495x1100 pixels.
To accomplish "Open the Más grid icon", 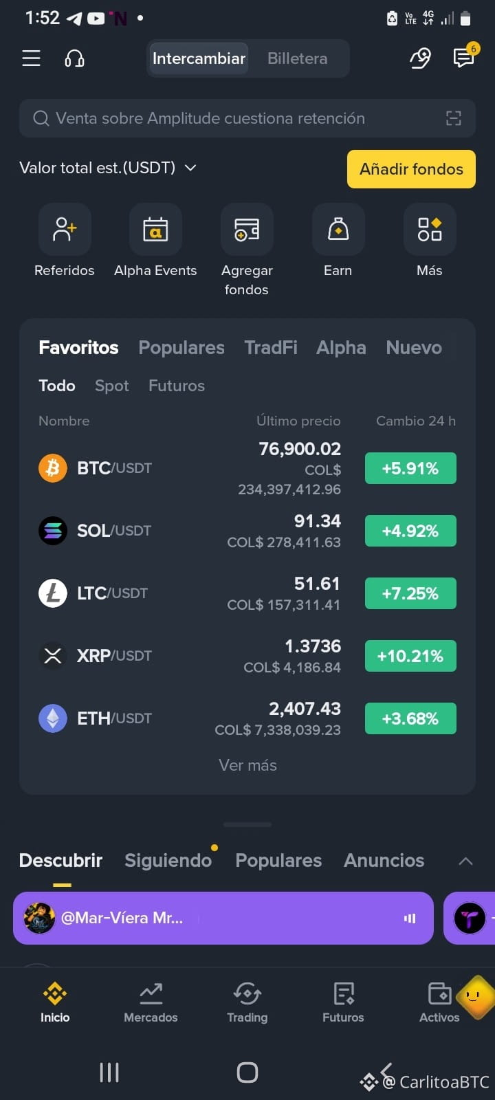I will point(430,229).
